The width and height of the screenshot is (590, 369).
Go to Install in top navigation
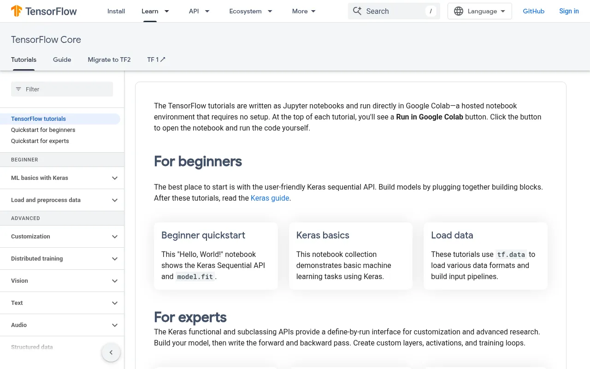(x=116, y=11)
